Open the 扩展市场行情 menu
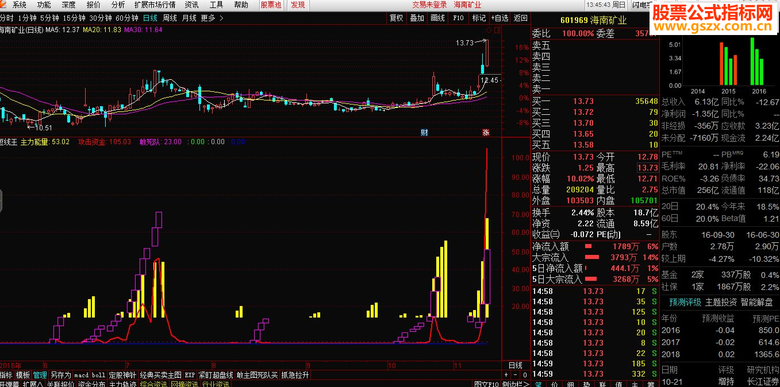This screenshot has height=387, width=780. pyautogui.click(x=155, y=5)
